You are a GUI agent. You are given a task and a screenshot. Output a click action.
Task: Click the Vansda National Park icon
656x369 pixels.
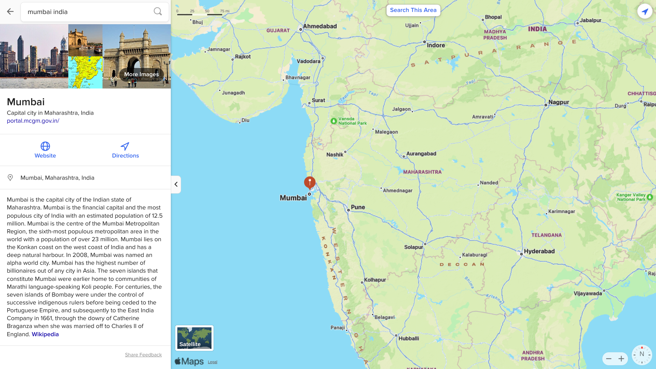pyautogui.click(x=334, y=121)
